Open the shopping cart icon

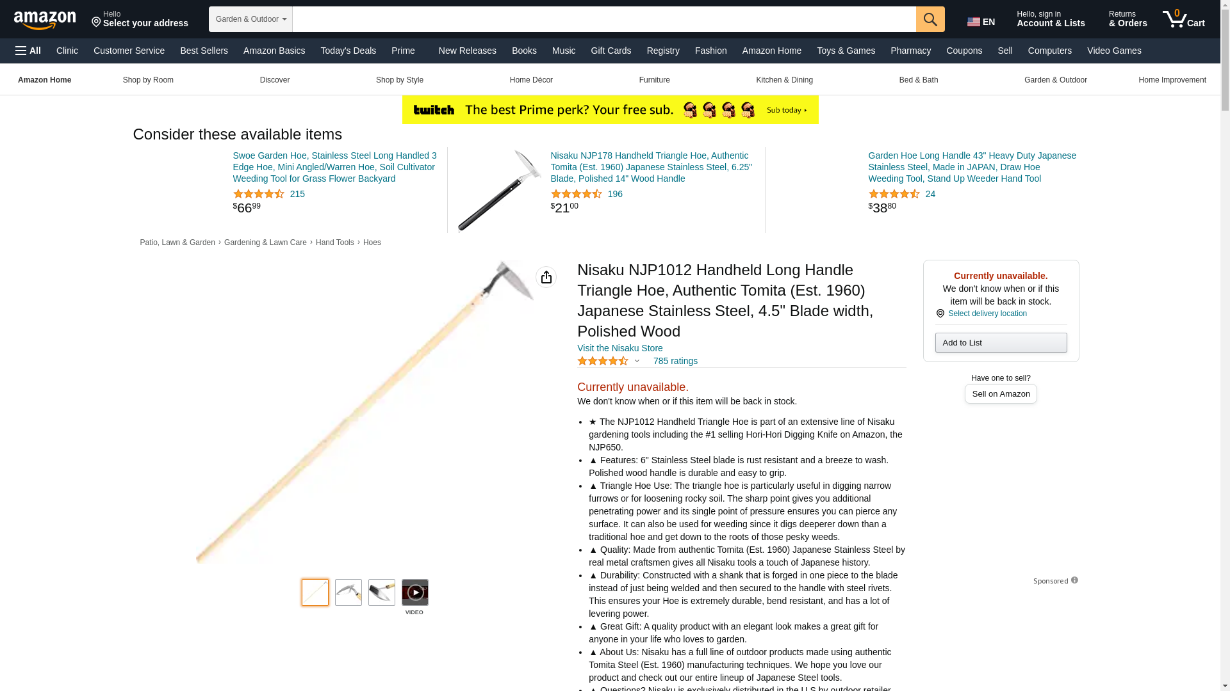click(1184, 19)
